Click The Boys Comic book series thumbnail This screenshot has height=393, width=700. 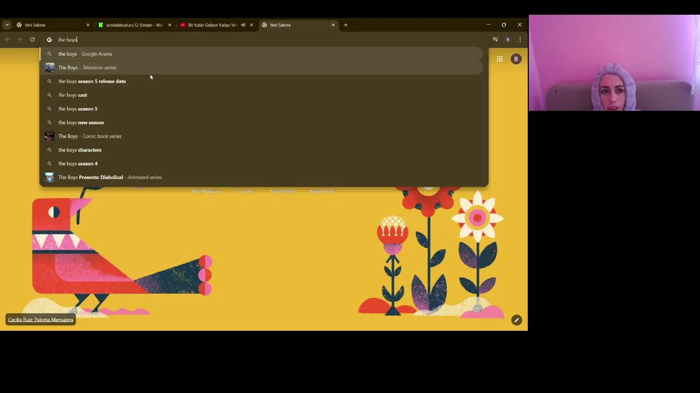pos(49,136)
